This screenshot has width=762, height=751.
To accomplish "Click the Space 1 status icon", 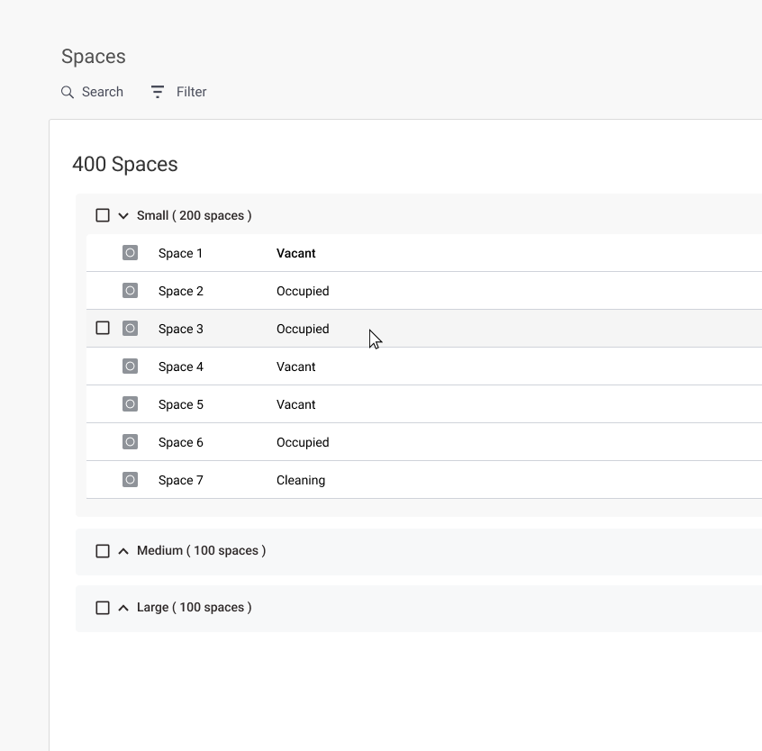I will point(130,252).
